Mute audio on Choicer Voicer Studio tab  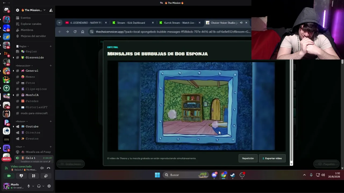pos(241,23)
